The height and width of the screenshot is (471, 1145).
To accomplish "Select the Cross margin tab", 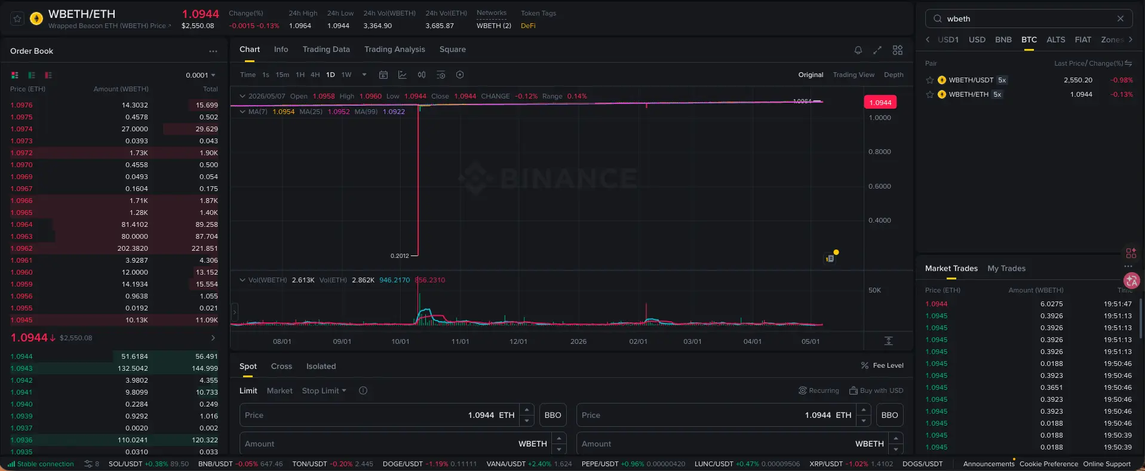I will click(x=281, y=367).
